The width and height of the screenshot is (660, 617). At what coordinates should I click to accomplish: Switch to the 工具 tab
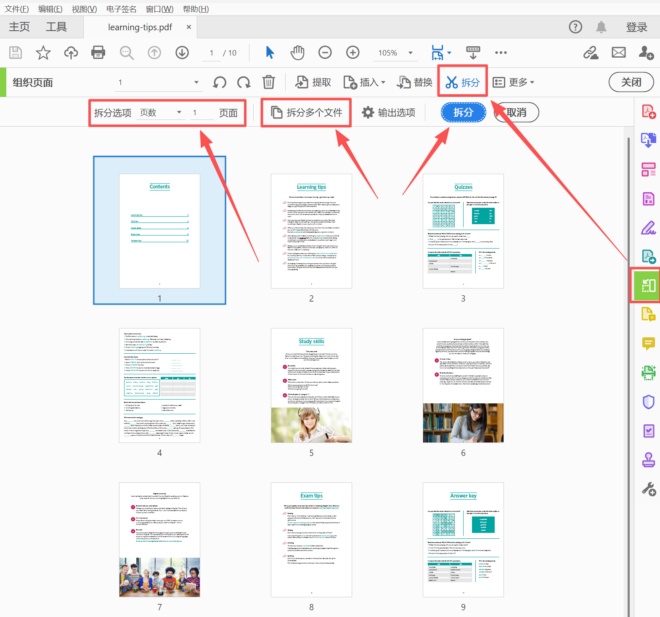(56, 27)
